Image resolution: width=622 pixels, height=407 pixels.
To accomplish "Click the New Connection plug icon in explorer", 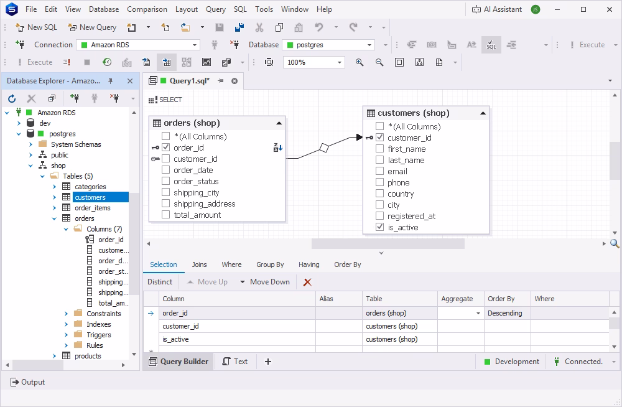I will (74, 98).
